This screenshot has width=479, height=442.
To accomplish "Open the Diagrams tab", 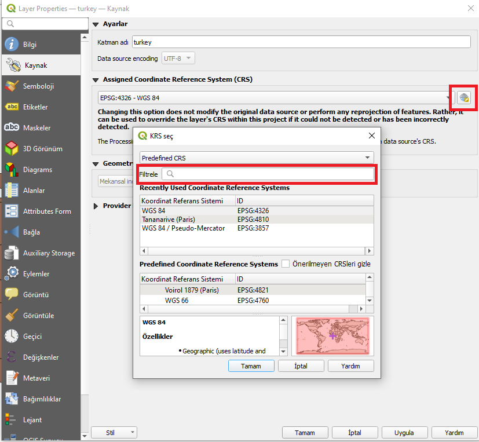I will pos(41,170).
